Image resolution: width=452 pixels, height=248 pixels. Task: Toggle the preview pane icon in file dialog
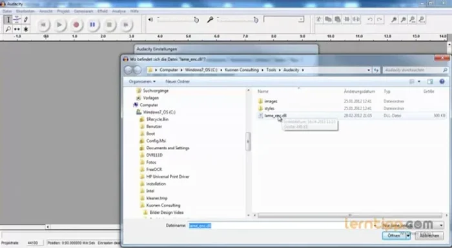point(430,82)
